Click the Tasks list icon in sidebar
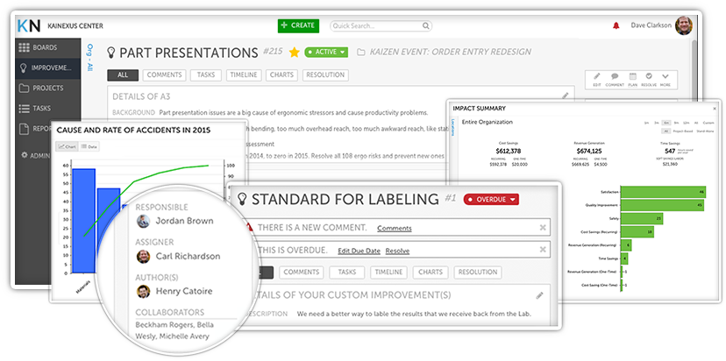This screenshot has width=726, height=361. 24,109
